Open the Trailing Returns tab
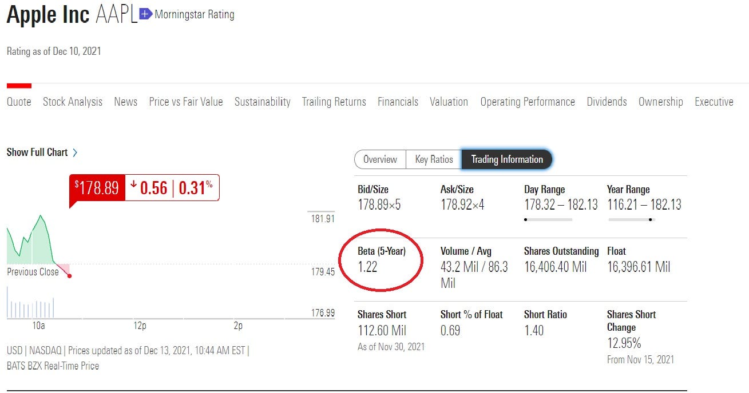This screenshot has height=393, width=749. click(x=334, y=102)
